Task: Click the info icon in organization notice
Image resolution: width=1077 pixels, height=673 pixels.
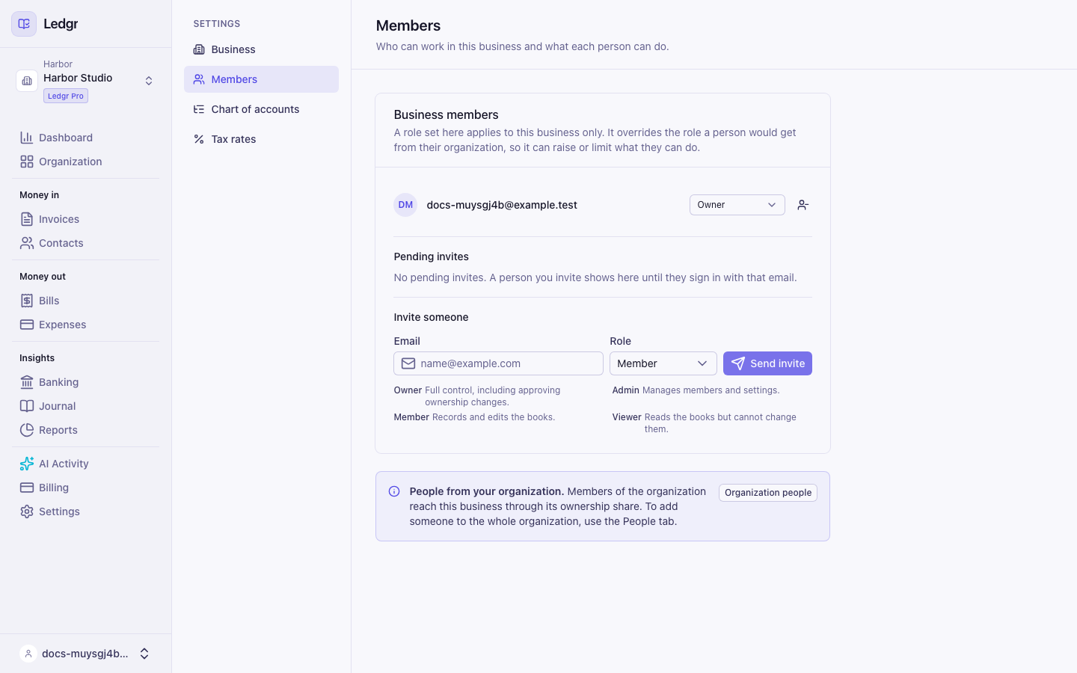Action: (x=394, y=491)
